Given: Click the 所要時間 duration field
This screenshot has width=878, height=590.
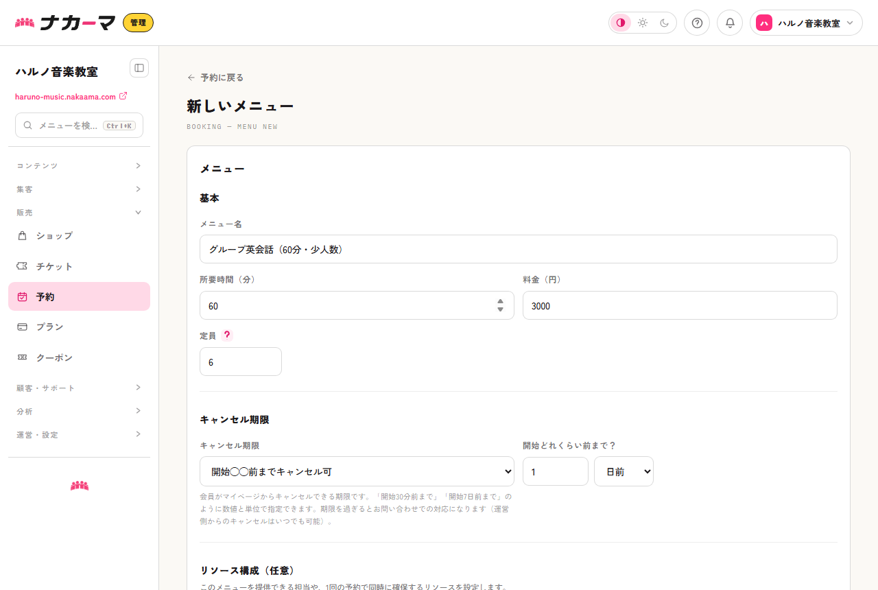Looking at the screenshot, I should coord(357,305).
